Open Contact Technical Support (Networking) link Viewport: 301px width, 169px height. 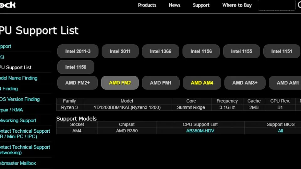pyautogui.click(x=25, y=150)
